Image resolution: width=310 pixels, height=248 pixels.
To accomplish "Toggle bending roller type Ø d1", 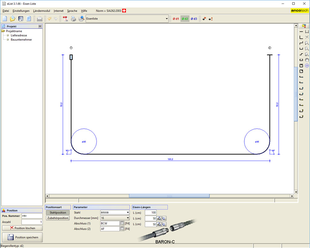I will (176, 19).
